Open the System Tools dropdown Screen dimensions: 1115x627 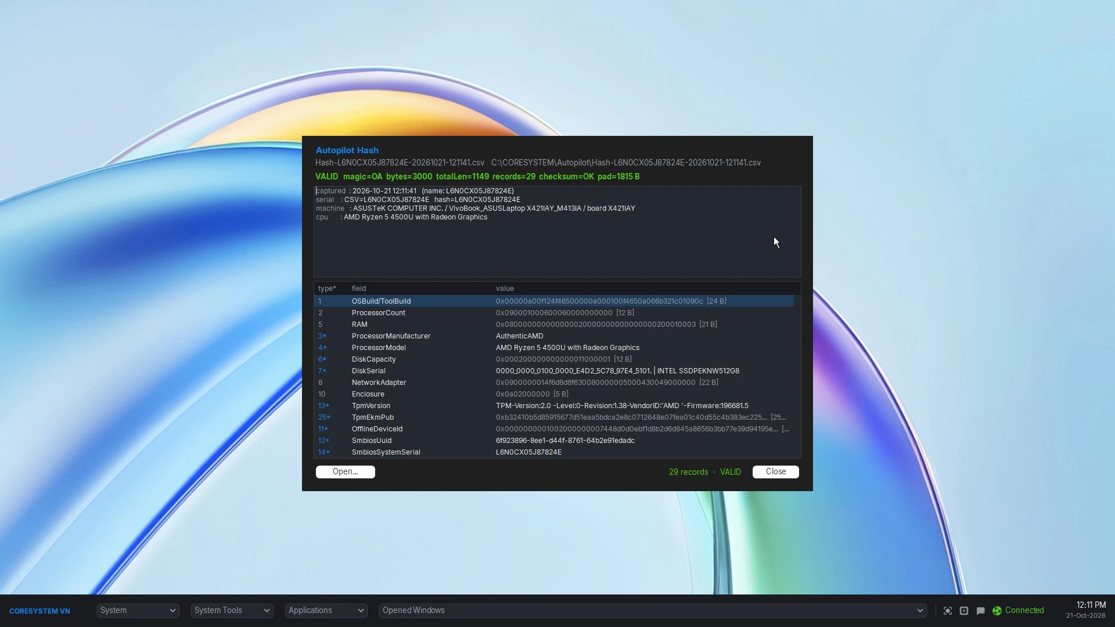[232, 610]
